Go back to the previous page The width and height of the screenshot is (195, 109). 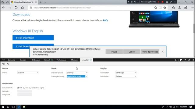coord(3,8)
